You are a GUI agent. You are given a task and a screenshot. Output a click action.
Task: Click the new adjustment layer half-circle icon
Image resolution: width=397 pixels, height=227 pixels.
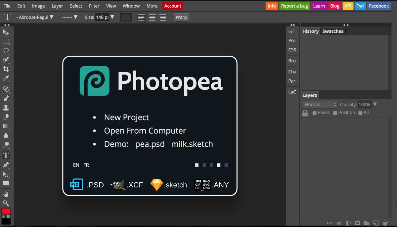(348, 223)
